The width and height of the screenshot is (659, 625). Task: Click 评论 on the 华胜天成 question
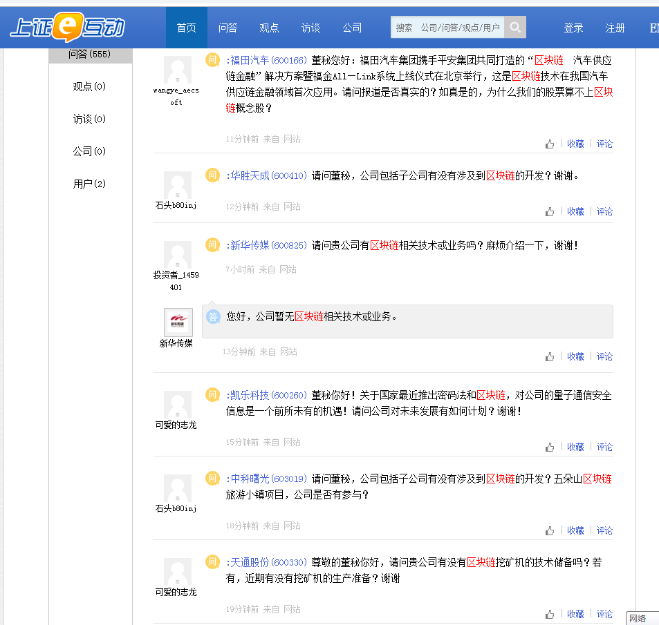604,211
